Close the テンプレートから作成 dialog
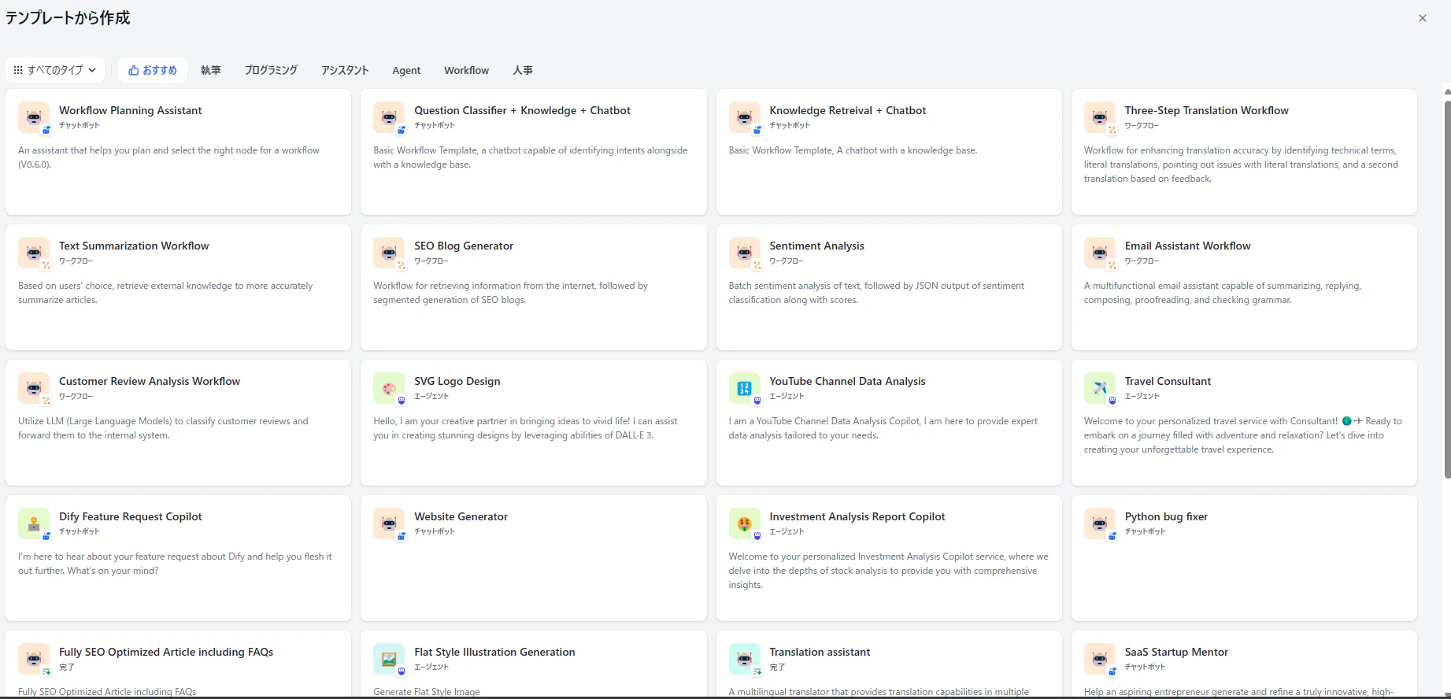 point(1423,18)
